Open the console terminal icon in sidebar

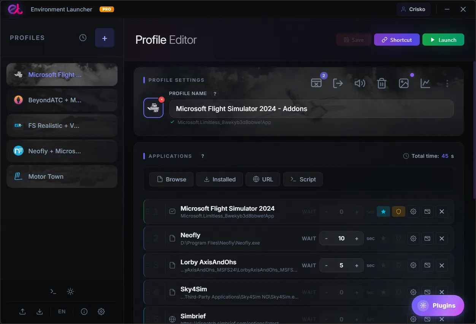[x=53, y=291]
